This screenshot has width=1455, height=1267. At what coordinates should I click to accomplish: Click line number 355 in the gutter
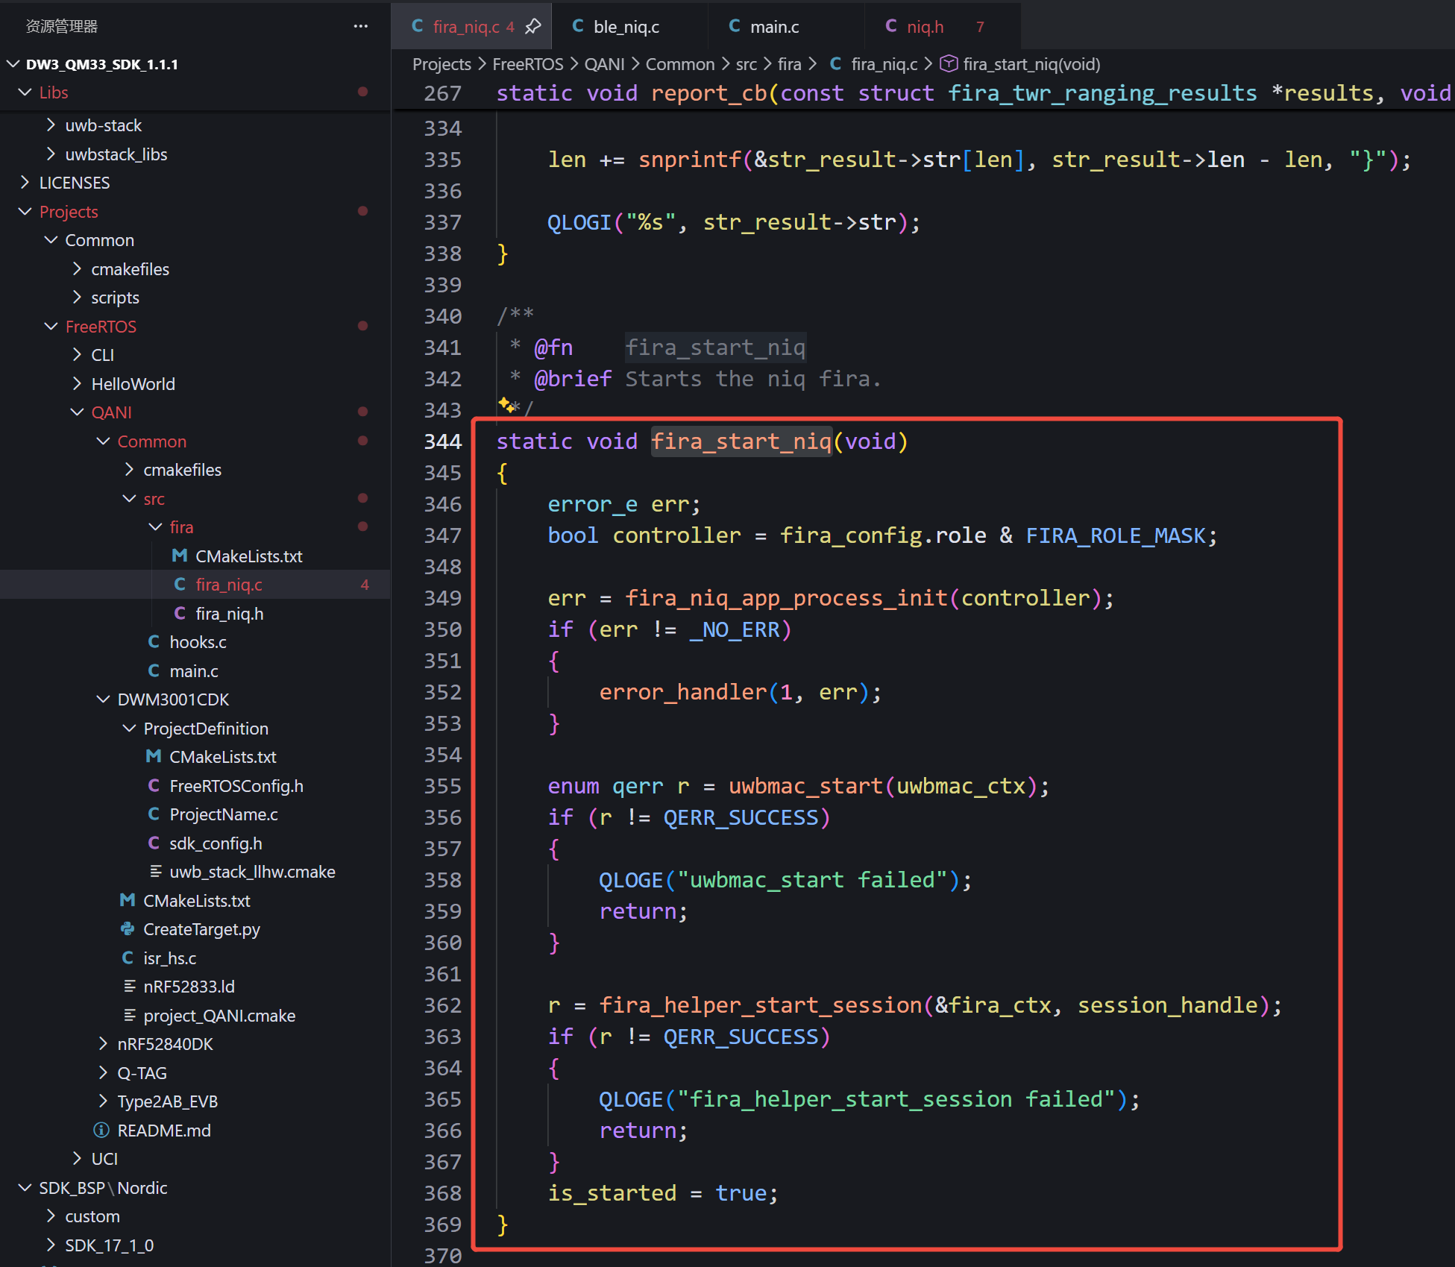[442, 786]
